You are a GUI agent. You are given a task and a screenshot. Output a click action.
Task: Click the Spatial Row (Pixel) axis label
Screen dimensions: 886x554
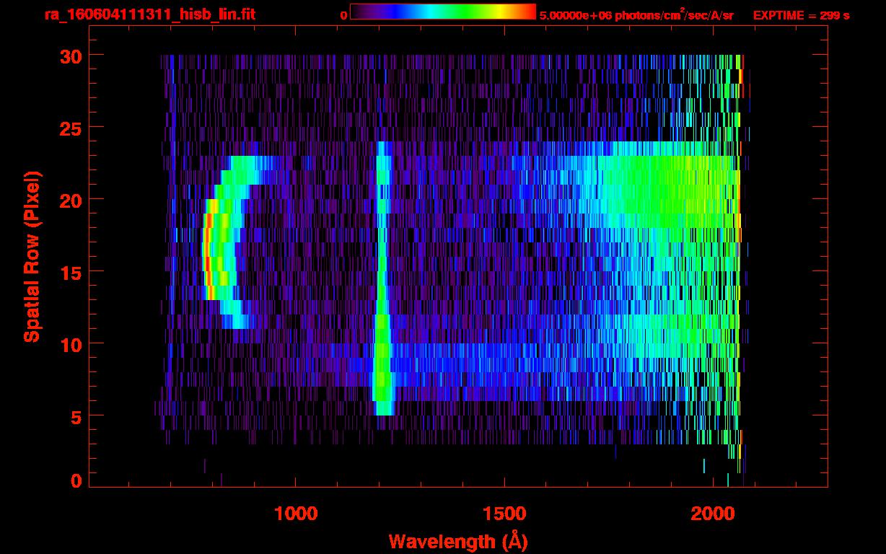click(x=32, y=256)
